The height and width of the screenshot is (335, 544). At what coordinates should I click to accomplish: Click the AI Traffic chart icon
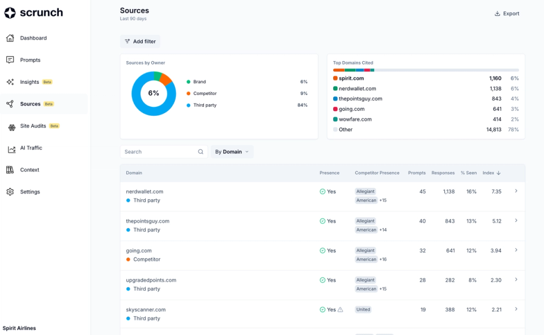pyautogui.click(x=12, y=149)
